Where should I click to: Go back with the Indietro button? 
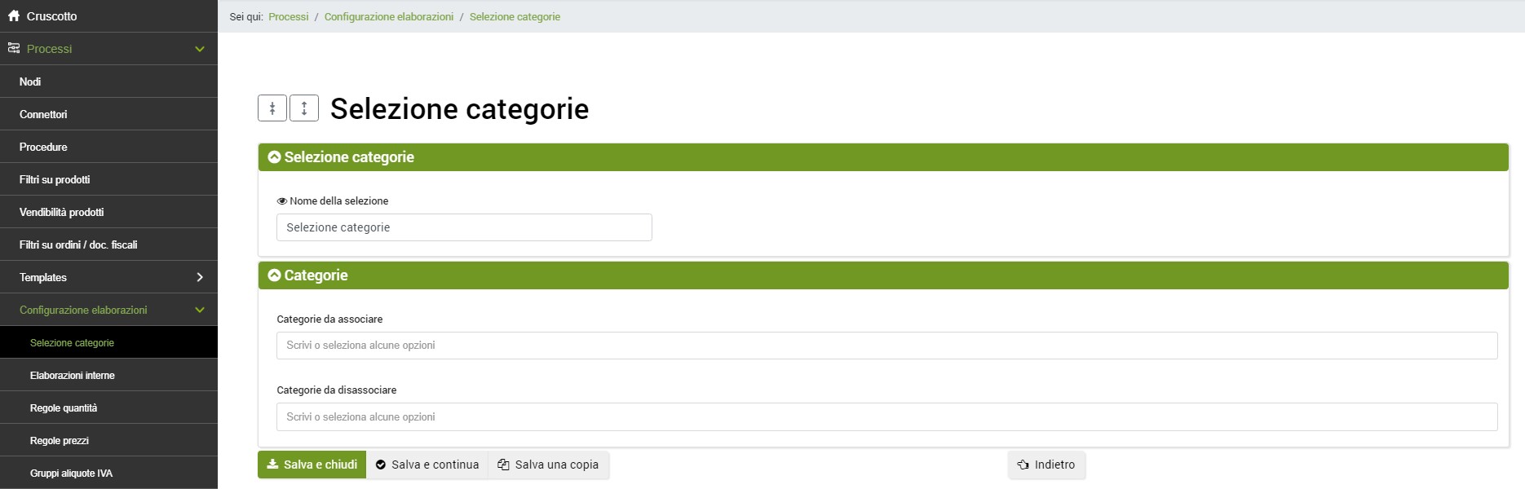click(1046, 465)
